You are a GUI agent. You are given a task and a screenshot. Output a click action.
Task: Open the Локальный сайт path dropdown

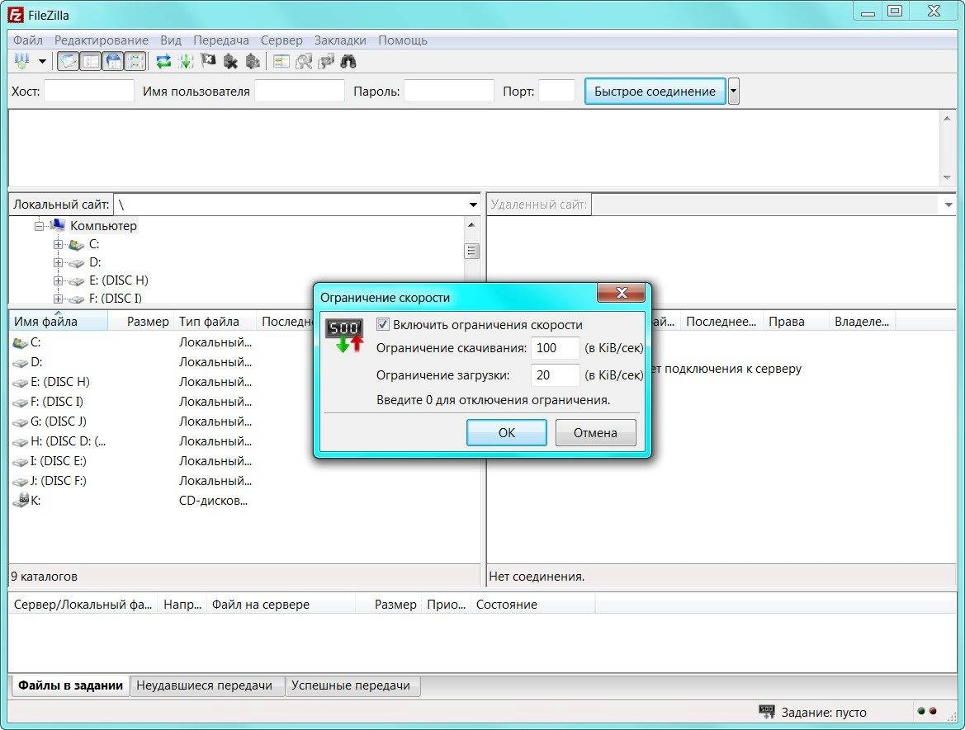coord(473,205)
